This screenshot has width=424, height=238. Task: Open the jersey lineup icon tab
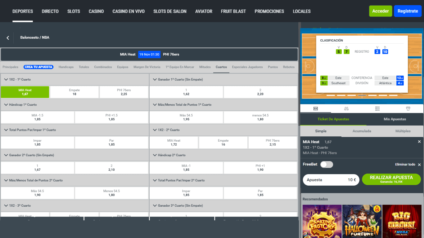coord(408,108)
